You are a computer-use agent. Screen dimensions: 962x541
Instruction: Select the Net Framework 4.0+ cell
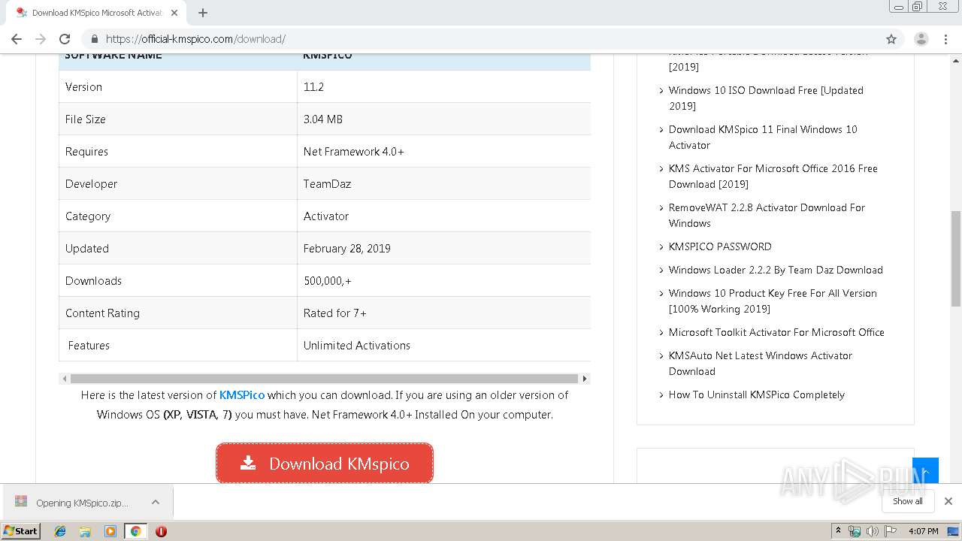[x=443, y=151]
